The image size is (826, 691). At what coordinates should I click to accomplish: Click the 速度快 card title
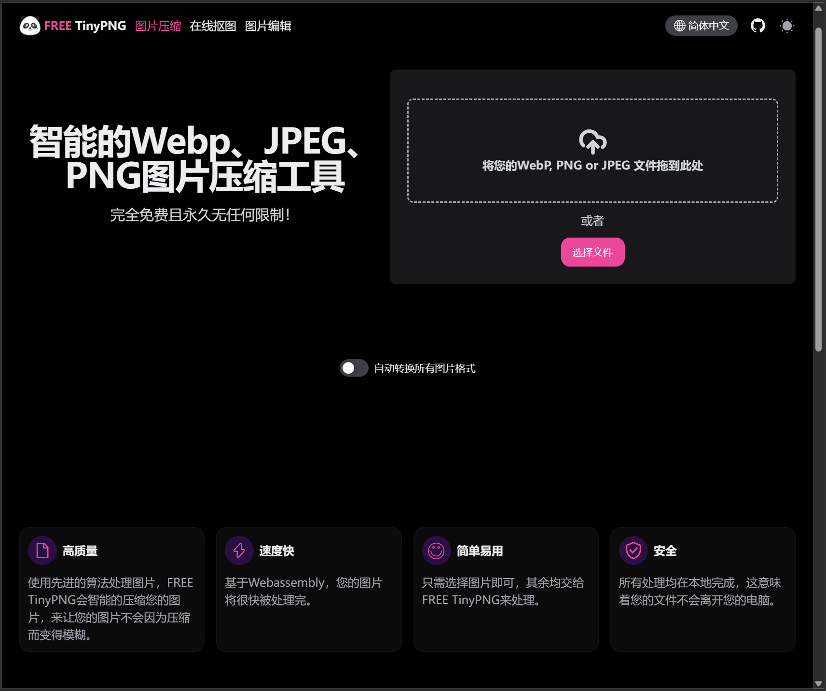(277, 551)
